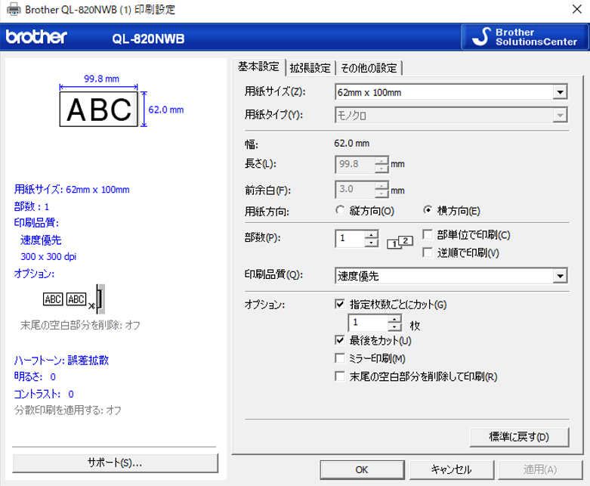Click 99.8 mm width dimension in preview
This screenshot has height=486, width=590.
101,79
